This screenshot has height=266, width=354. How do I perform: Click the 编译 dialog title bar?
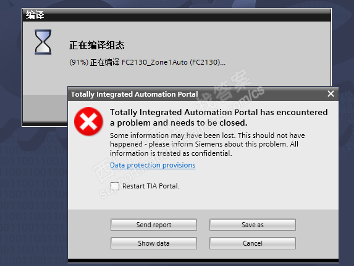coord(177,15)
